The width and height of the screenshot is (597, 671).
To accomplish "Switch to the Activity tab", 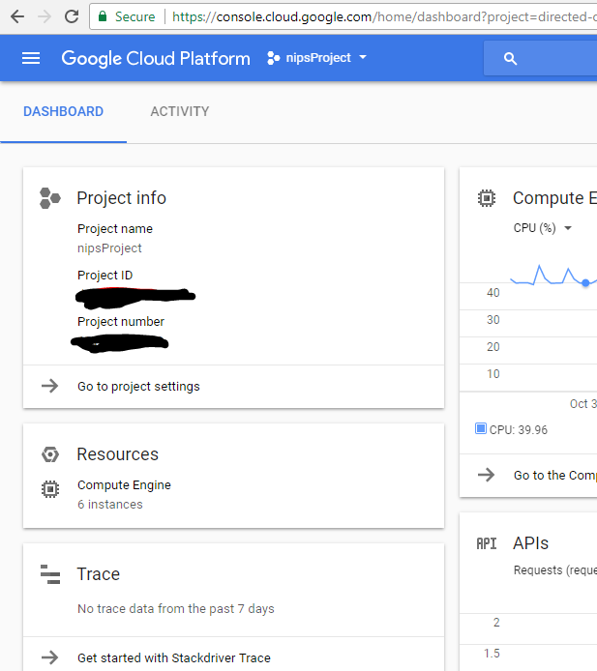I will tap(179, 111).
